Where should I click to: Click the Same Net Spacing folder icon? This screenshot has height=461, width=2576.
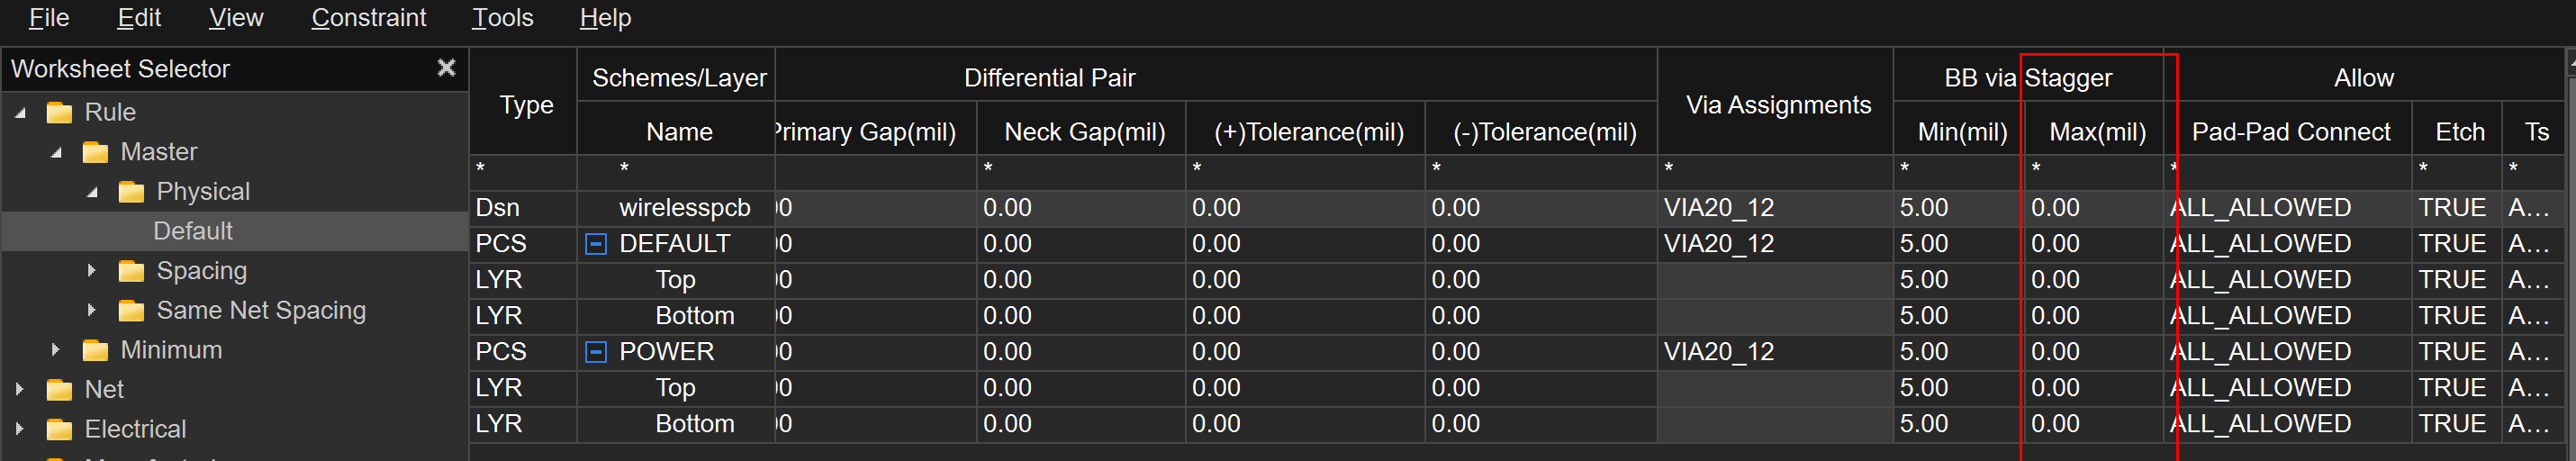pos(131,311)
